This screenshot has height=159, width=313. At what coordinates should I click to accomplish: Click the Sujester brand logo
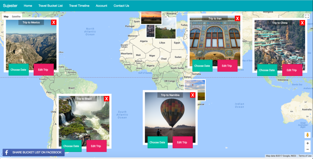[x=10, y=6]
